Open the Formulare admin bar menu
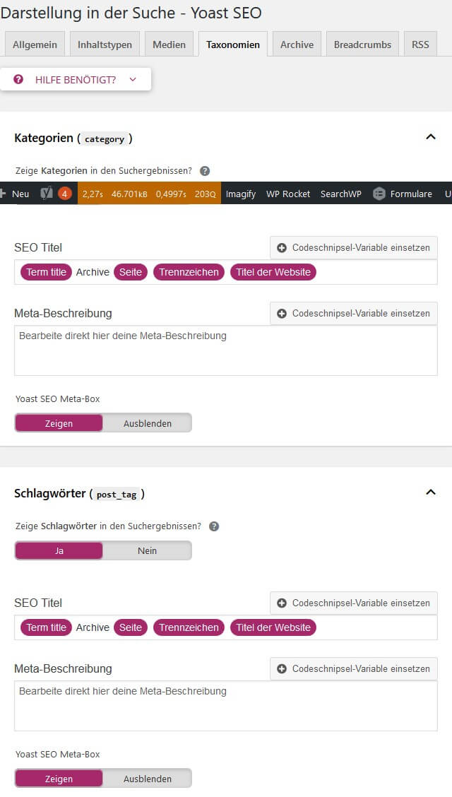 tap(411, 194)
